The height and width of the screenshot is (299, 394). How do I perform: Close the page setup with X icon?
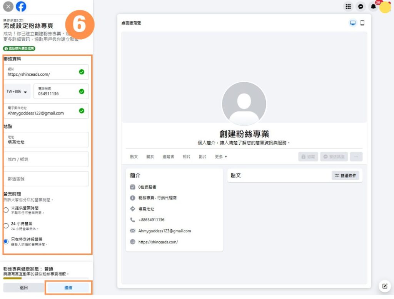click(x=8, y=7)
